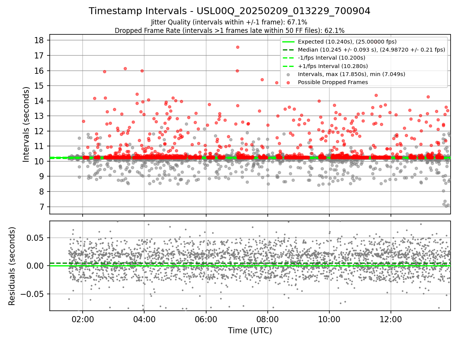Screen dimensions: 459x344
Task: Click legend entry "-1/fps Interval (10.200s)"
Action: click(332, 58)
